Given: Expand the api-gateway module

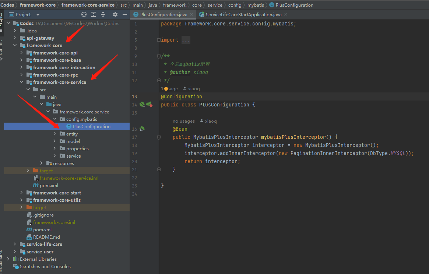Looking at the screenshot, I should tap(15, 38).
